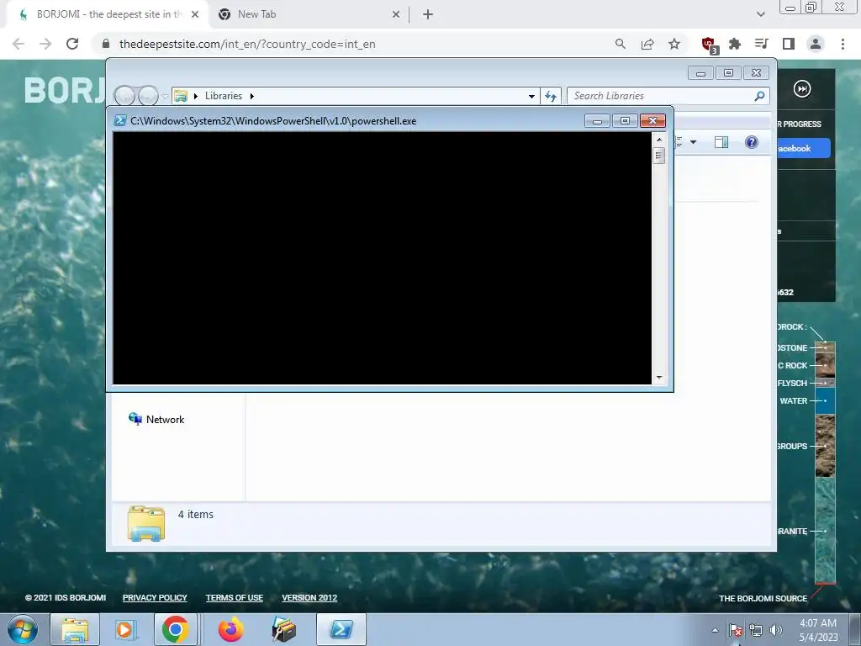Select PowerShell in the taskbar

coord(341,629)
